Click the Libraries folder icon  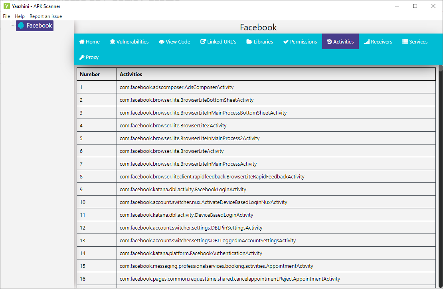(249, 42)
